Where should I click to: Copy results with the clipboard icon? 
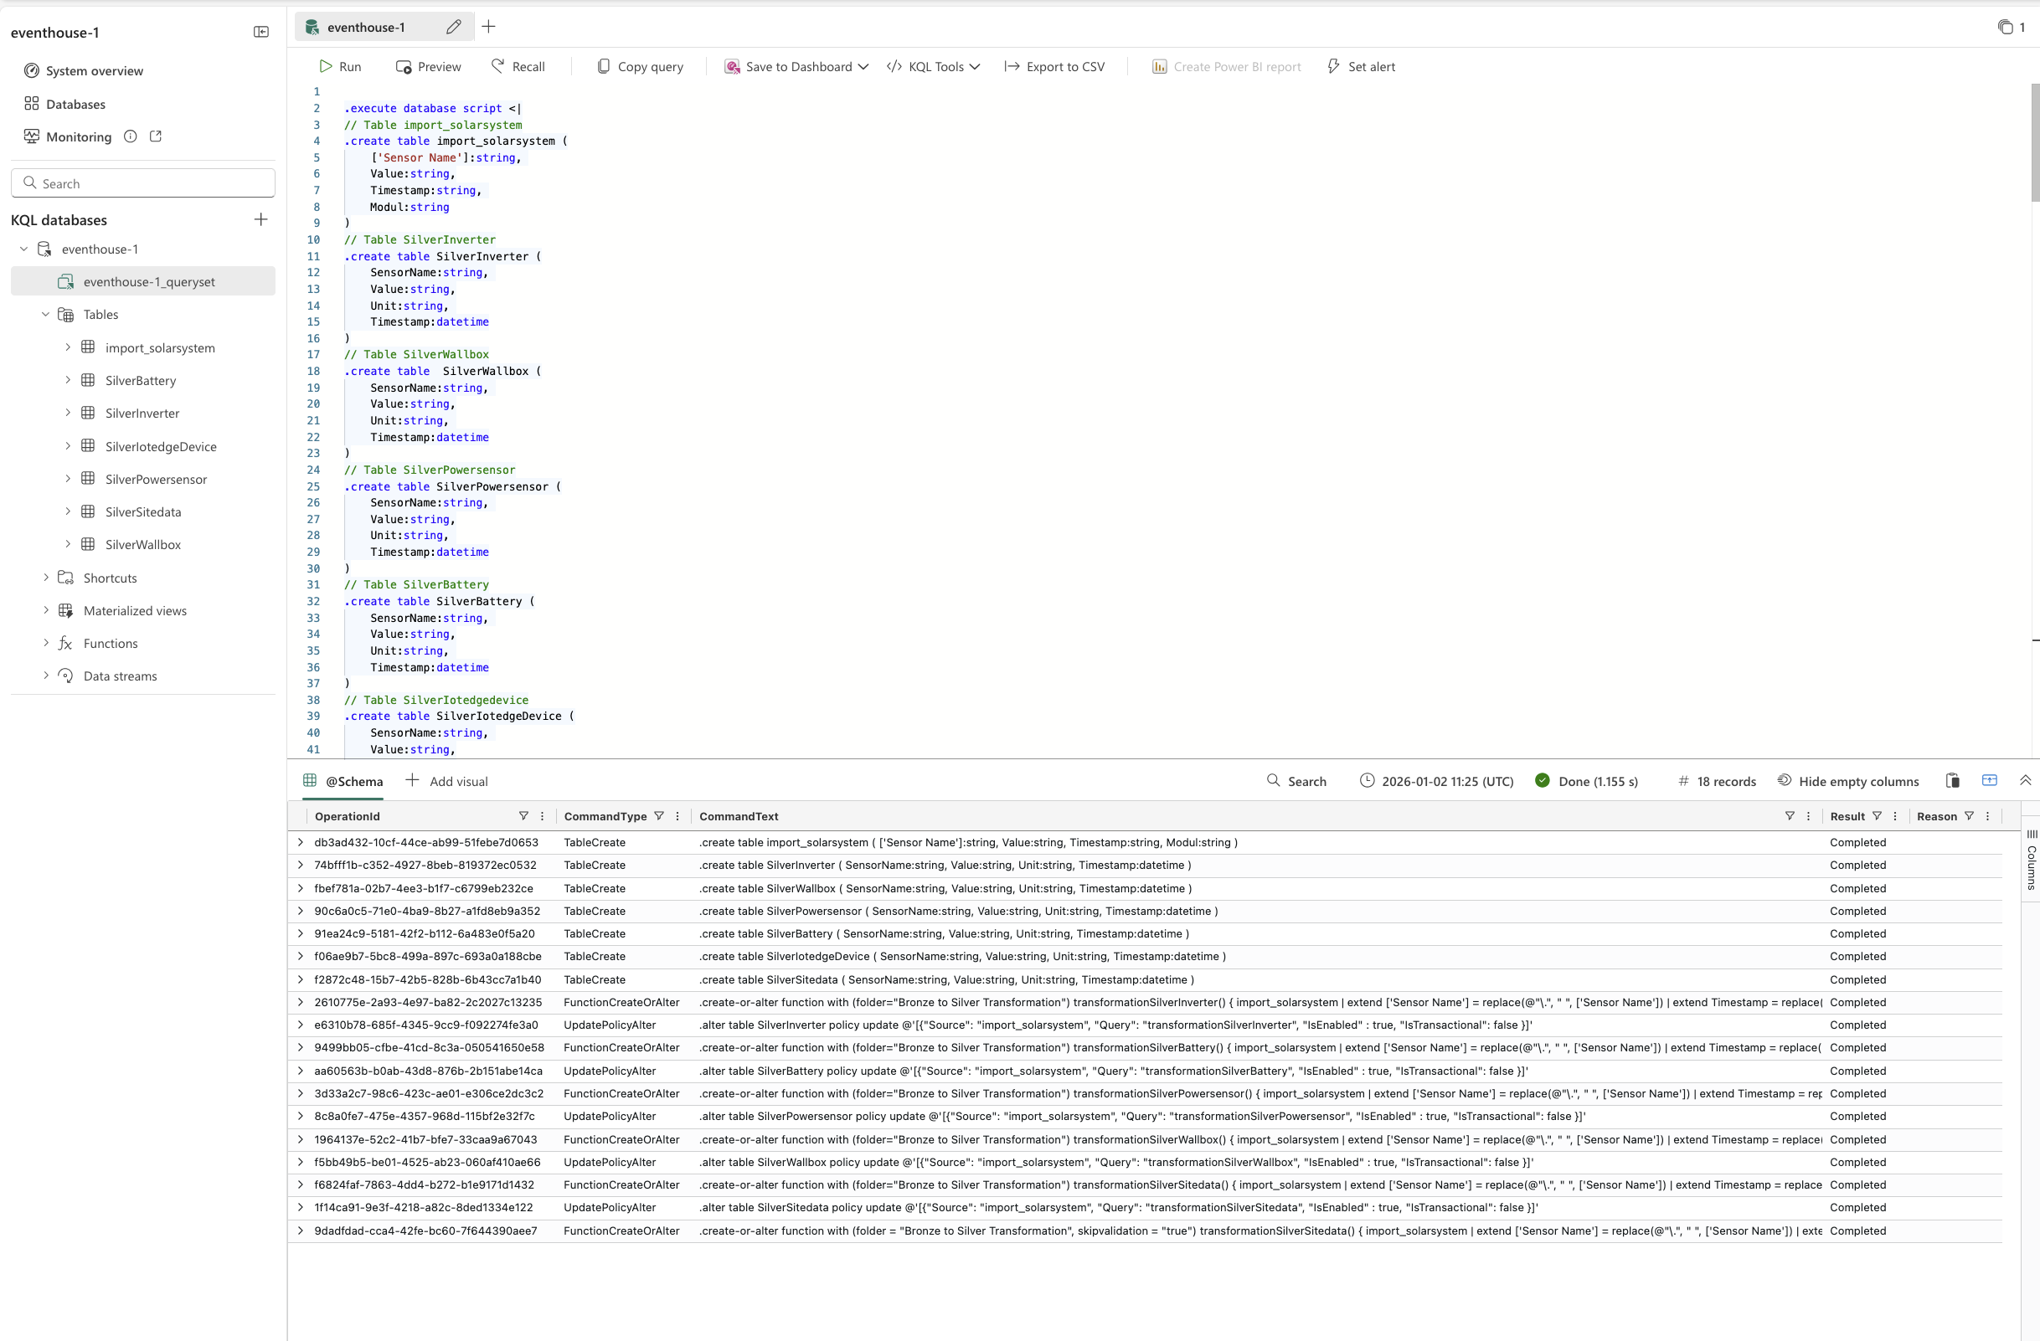(1953, 781)
